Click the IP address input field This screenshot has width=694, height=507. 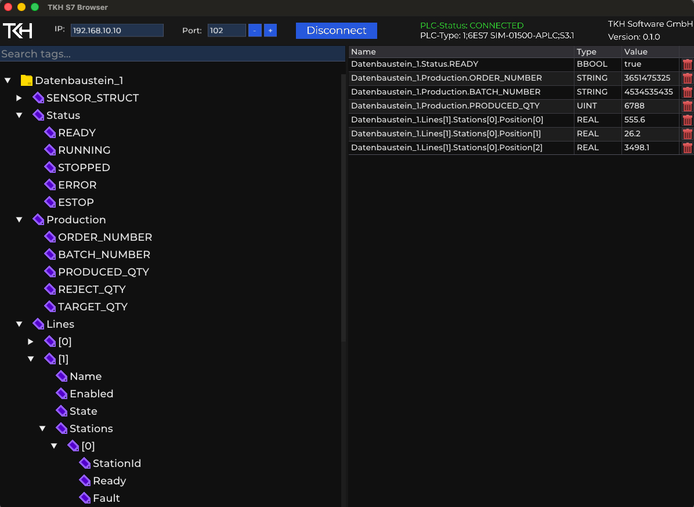point(117,31)
